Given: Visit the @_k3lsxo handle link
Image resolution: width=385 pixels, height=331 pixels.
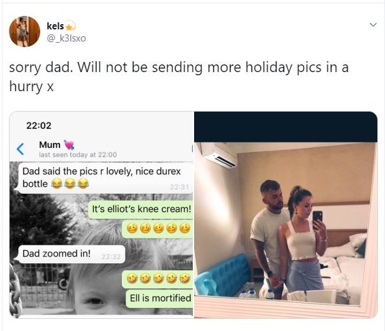Looking at the screenshot, I should pos(66,38).
